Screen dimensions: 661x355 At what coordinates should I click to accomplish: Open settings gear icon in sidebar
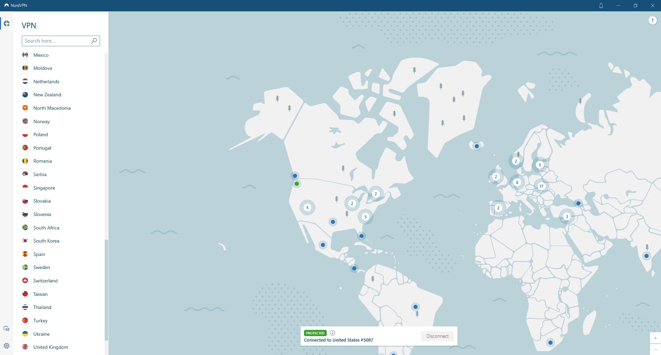coord(7,346)
